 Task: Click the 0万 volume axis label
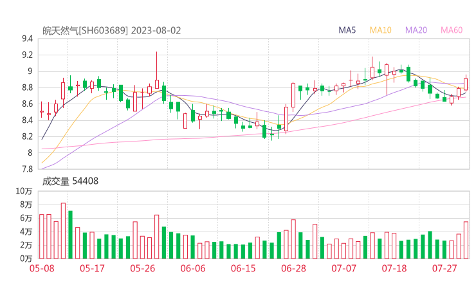[26, 259]
